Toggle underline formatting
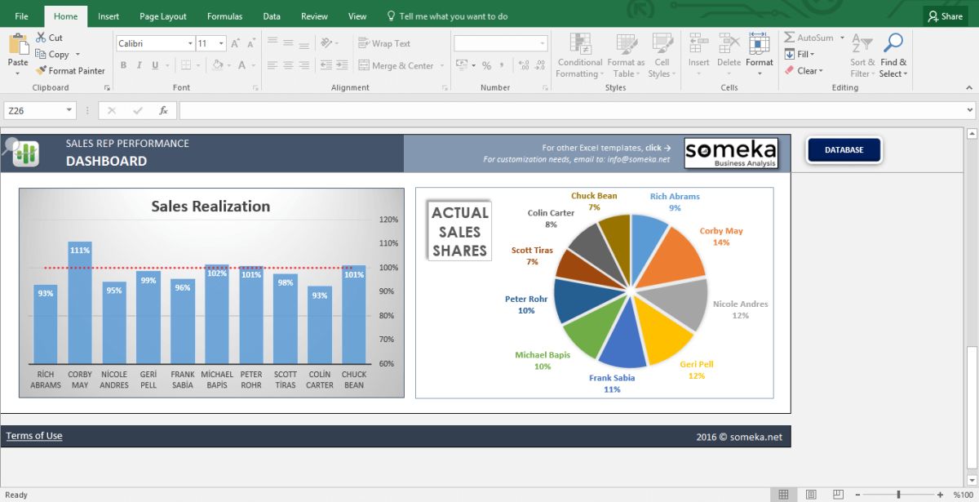This screenshot has width=979, height=502. point(153,64)
